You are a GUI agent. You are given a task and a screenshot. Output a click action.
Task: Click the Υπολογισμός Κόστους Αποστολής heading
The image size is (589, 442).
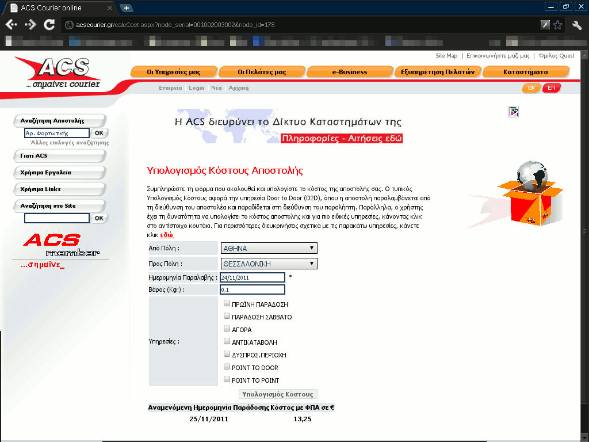coord(225,170)
